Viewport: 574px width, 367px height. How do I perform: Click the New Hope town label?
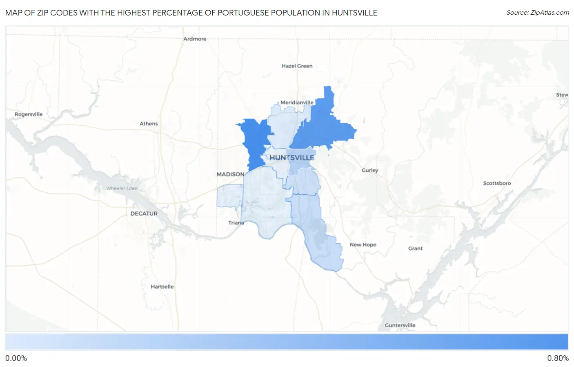363,245
